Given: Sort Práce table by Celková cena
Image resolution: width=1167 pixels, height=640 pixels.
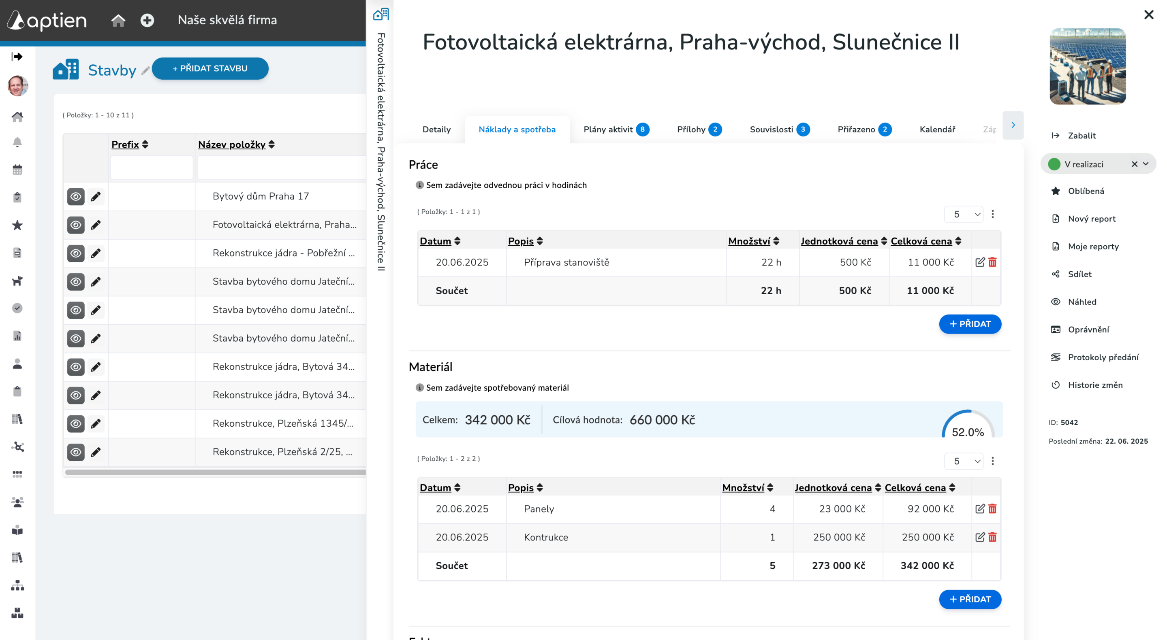Looking at the screenshot, I should point(925,241).
